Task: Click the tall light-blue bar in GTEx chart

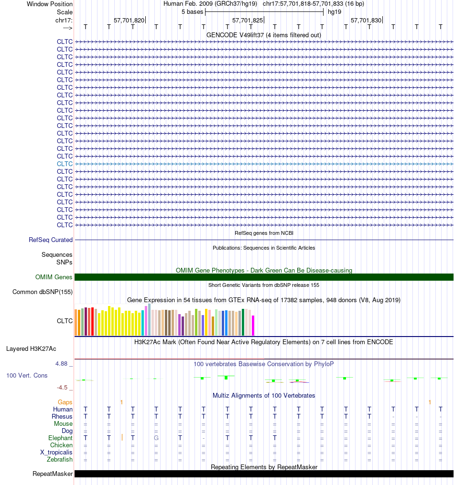Action: (x=149, y=319)
